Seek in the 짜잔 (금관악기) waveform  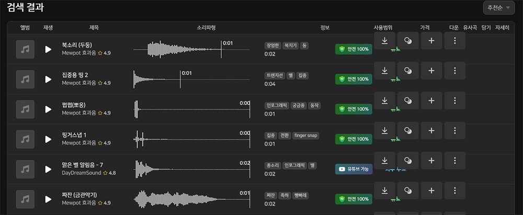pos(191,199)
